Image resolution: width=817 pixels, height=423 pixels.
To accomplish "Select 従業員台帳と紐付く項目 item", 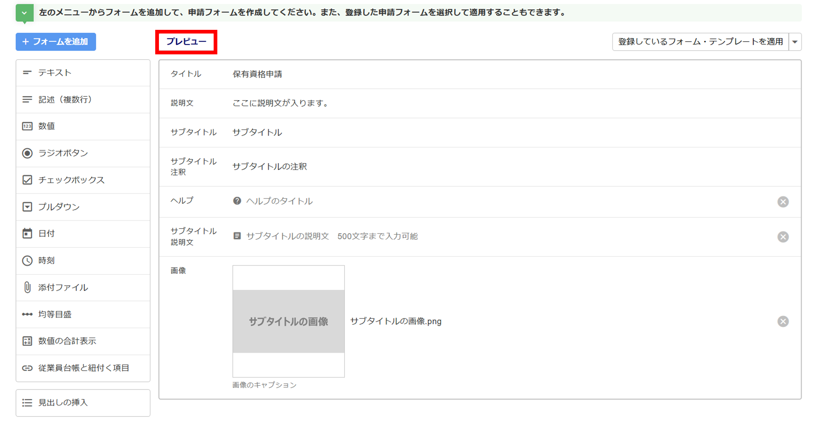I will tap(83, 368).
